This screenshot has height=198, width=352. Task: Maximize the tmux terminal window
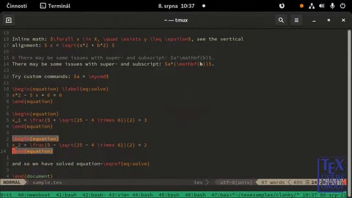click(x=329, y=20)
